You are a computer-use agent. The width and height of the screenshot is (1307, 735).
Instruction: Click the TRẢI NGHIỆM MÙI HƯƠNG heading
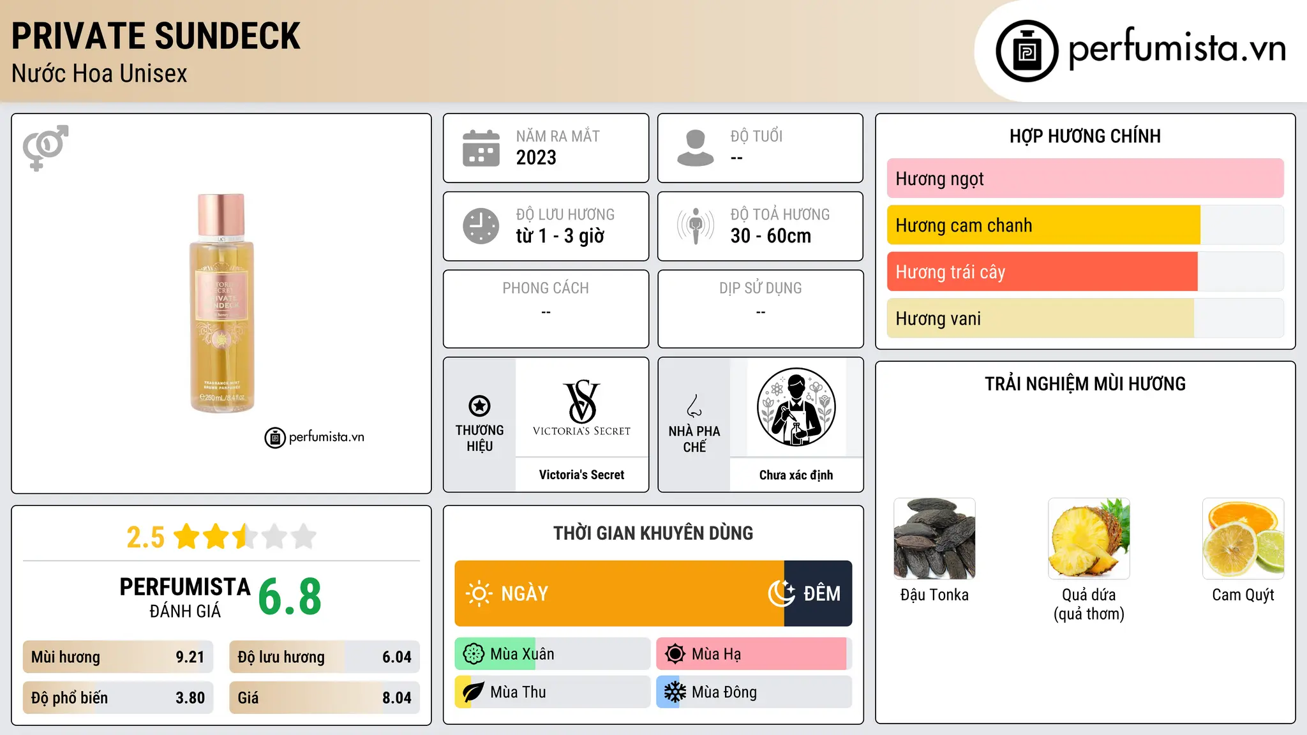coord(1085,383)
